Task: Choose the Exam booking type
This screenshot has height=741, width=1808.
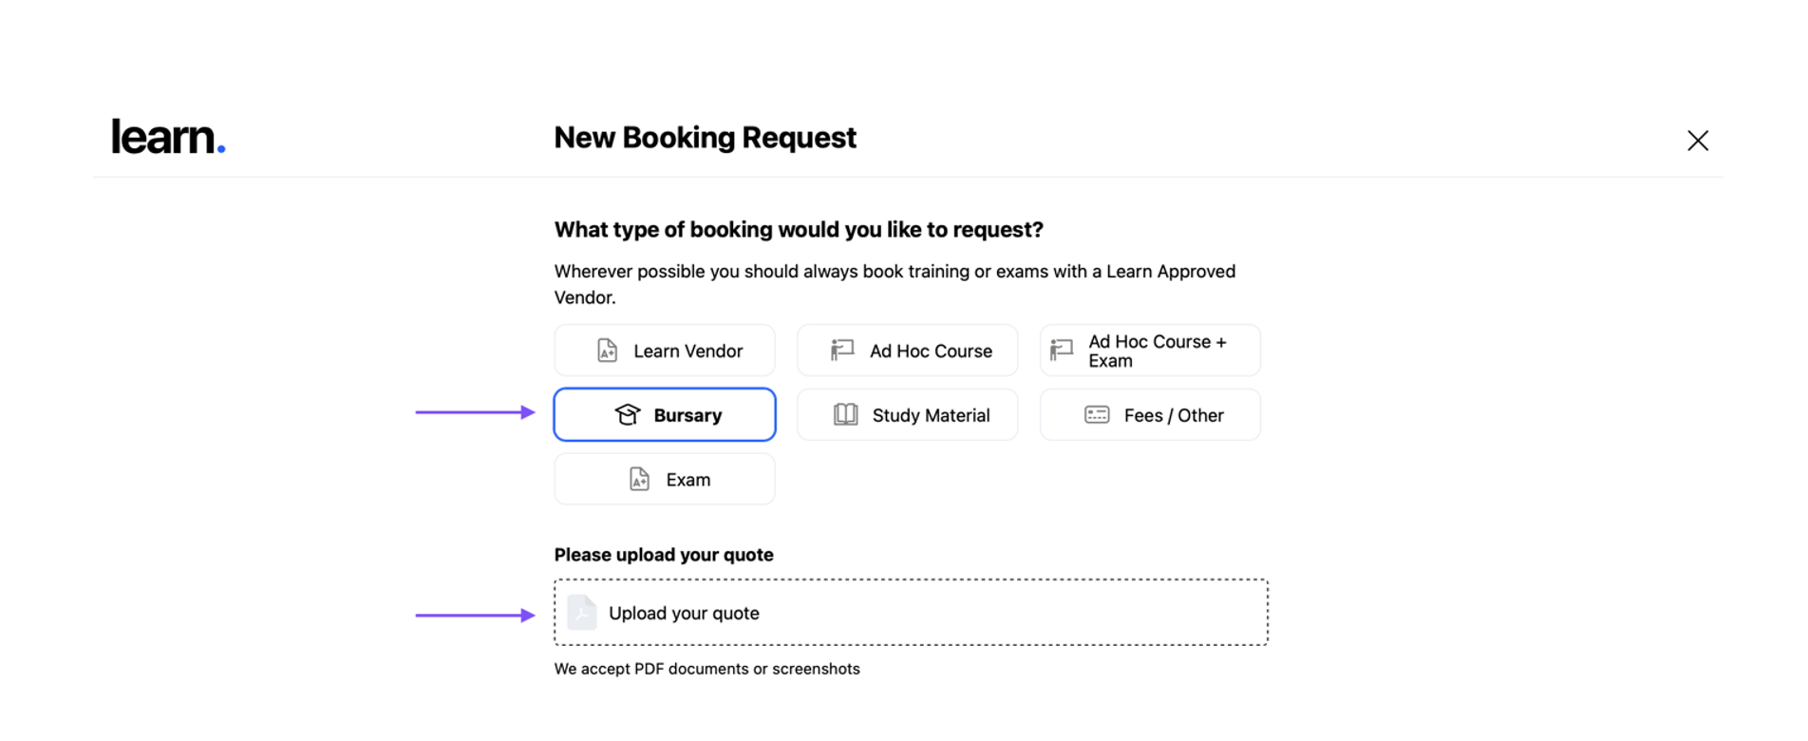Action: click(x=665, y=480)
